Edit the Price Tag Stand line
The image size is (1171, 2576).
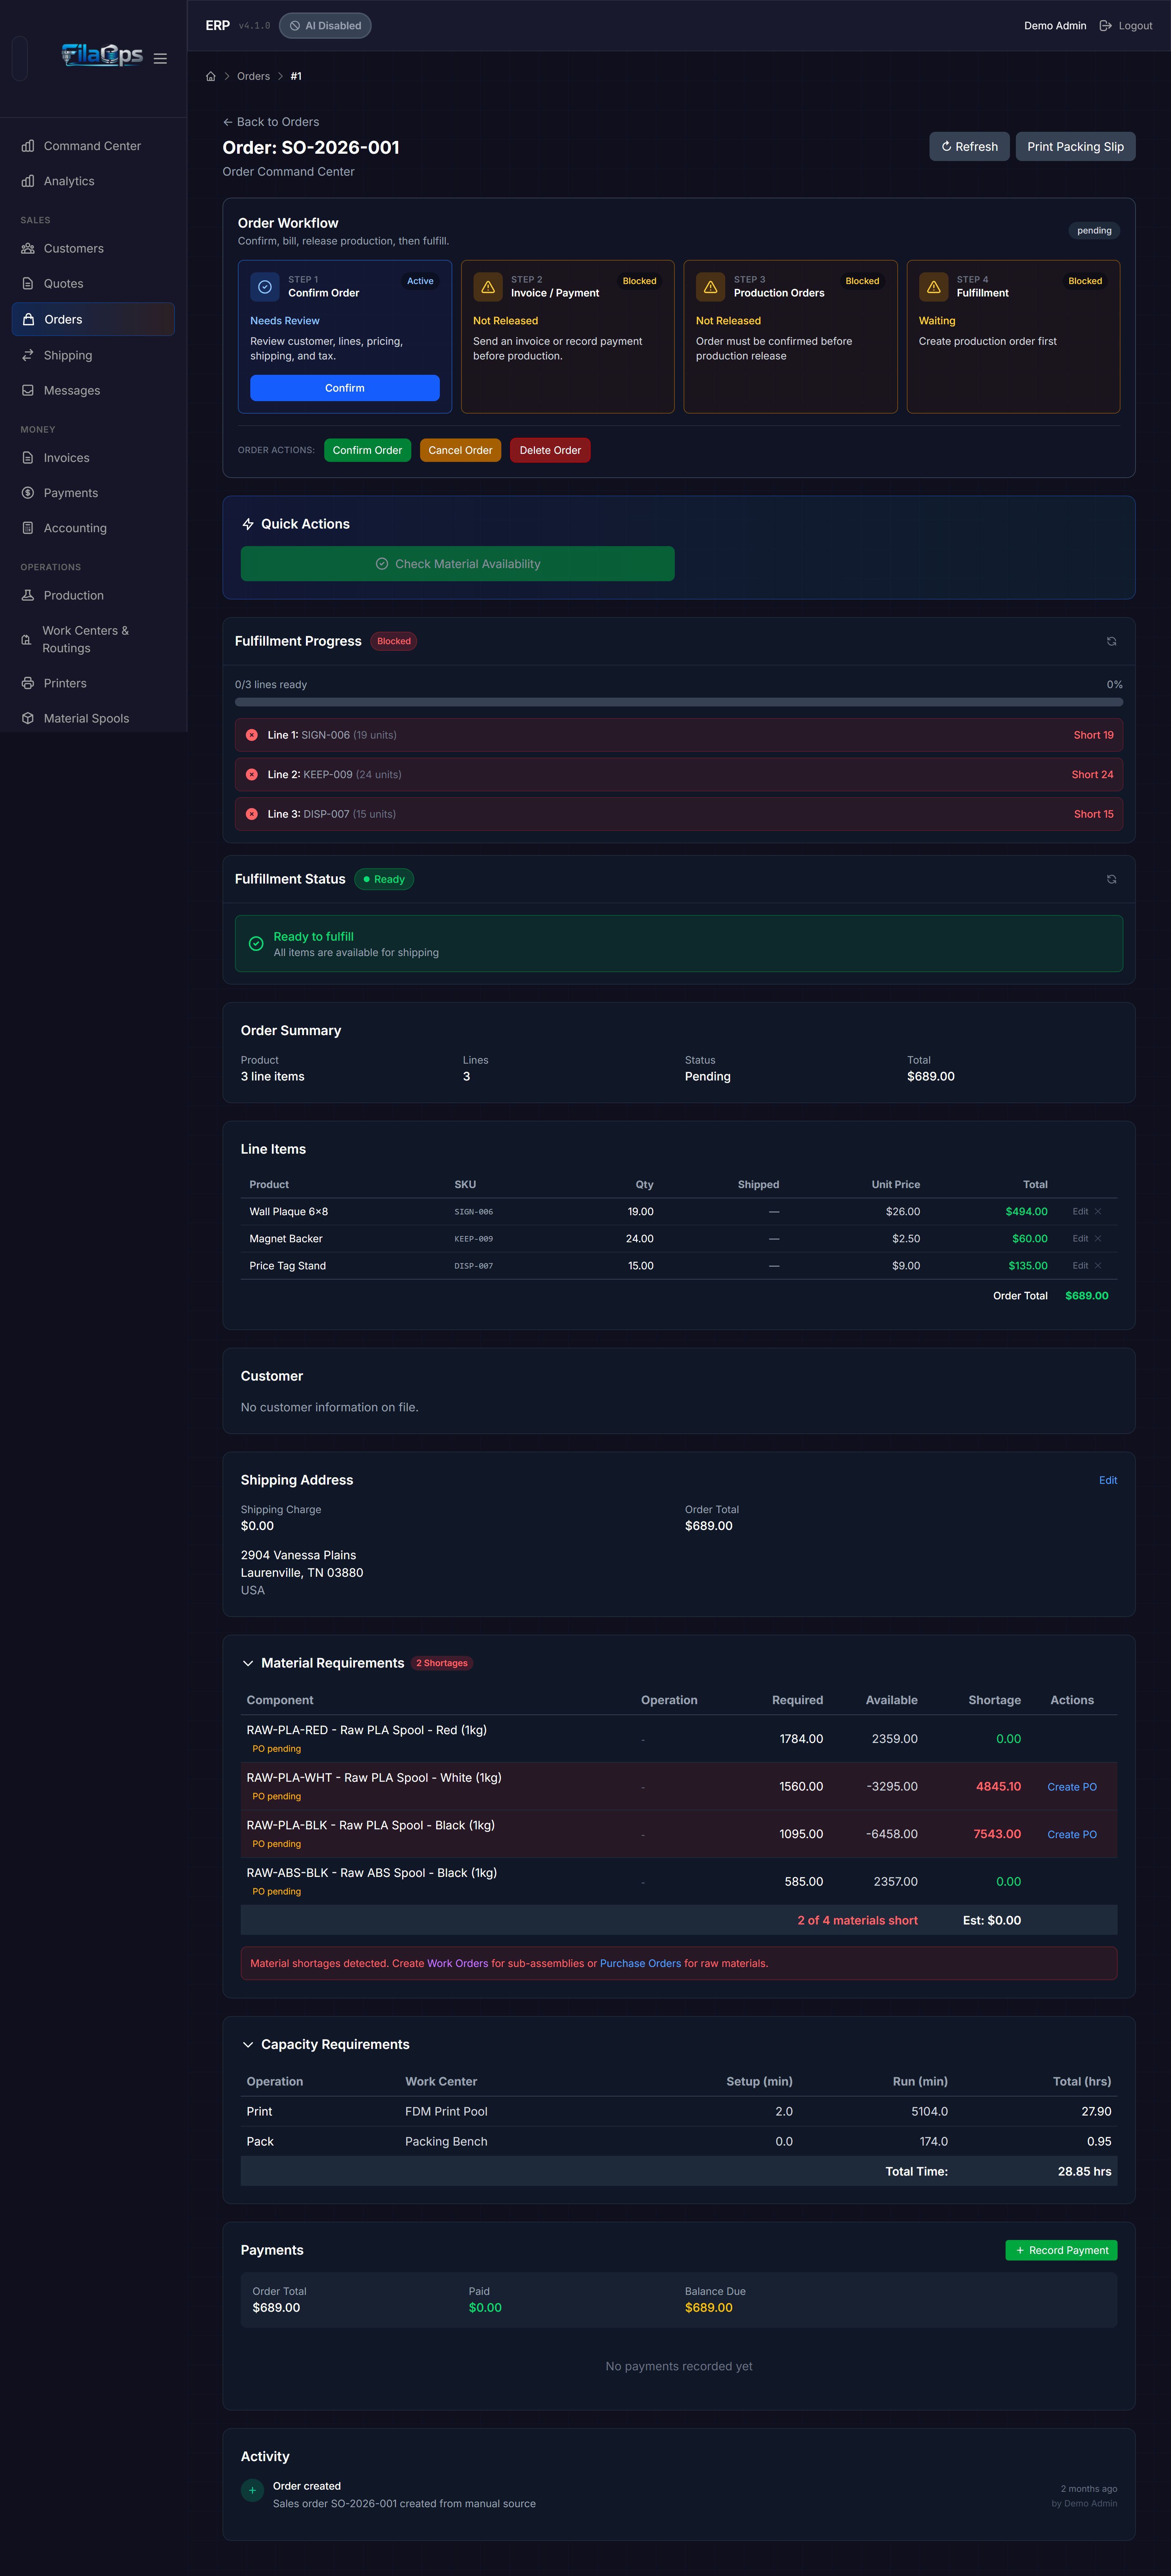point(1080,1265)
